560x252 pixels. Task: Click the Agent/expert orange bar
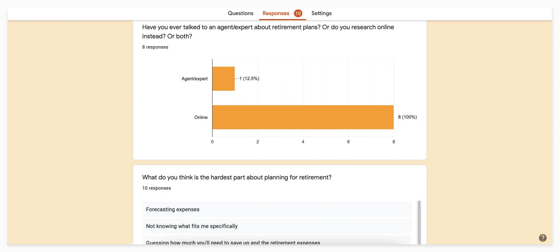(x=223, y=79)
